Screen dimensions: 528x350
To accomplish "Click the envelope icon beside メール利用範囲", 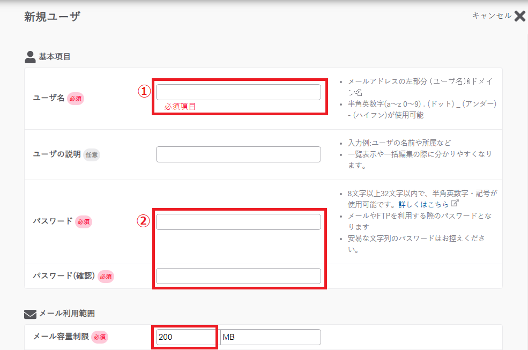I will click(x=31, y=314).
